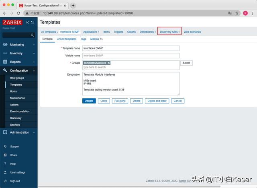Click the Sign out power icon
This screenshot has width=257, height=188.
[x=5, y=181]
